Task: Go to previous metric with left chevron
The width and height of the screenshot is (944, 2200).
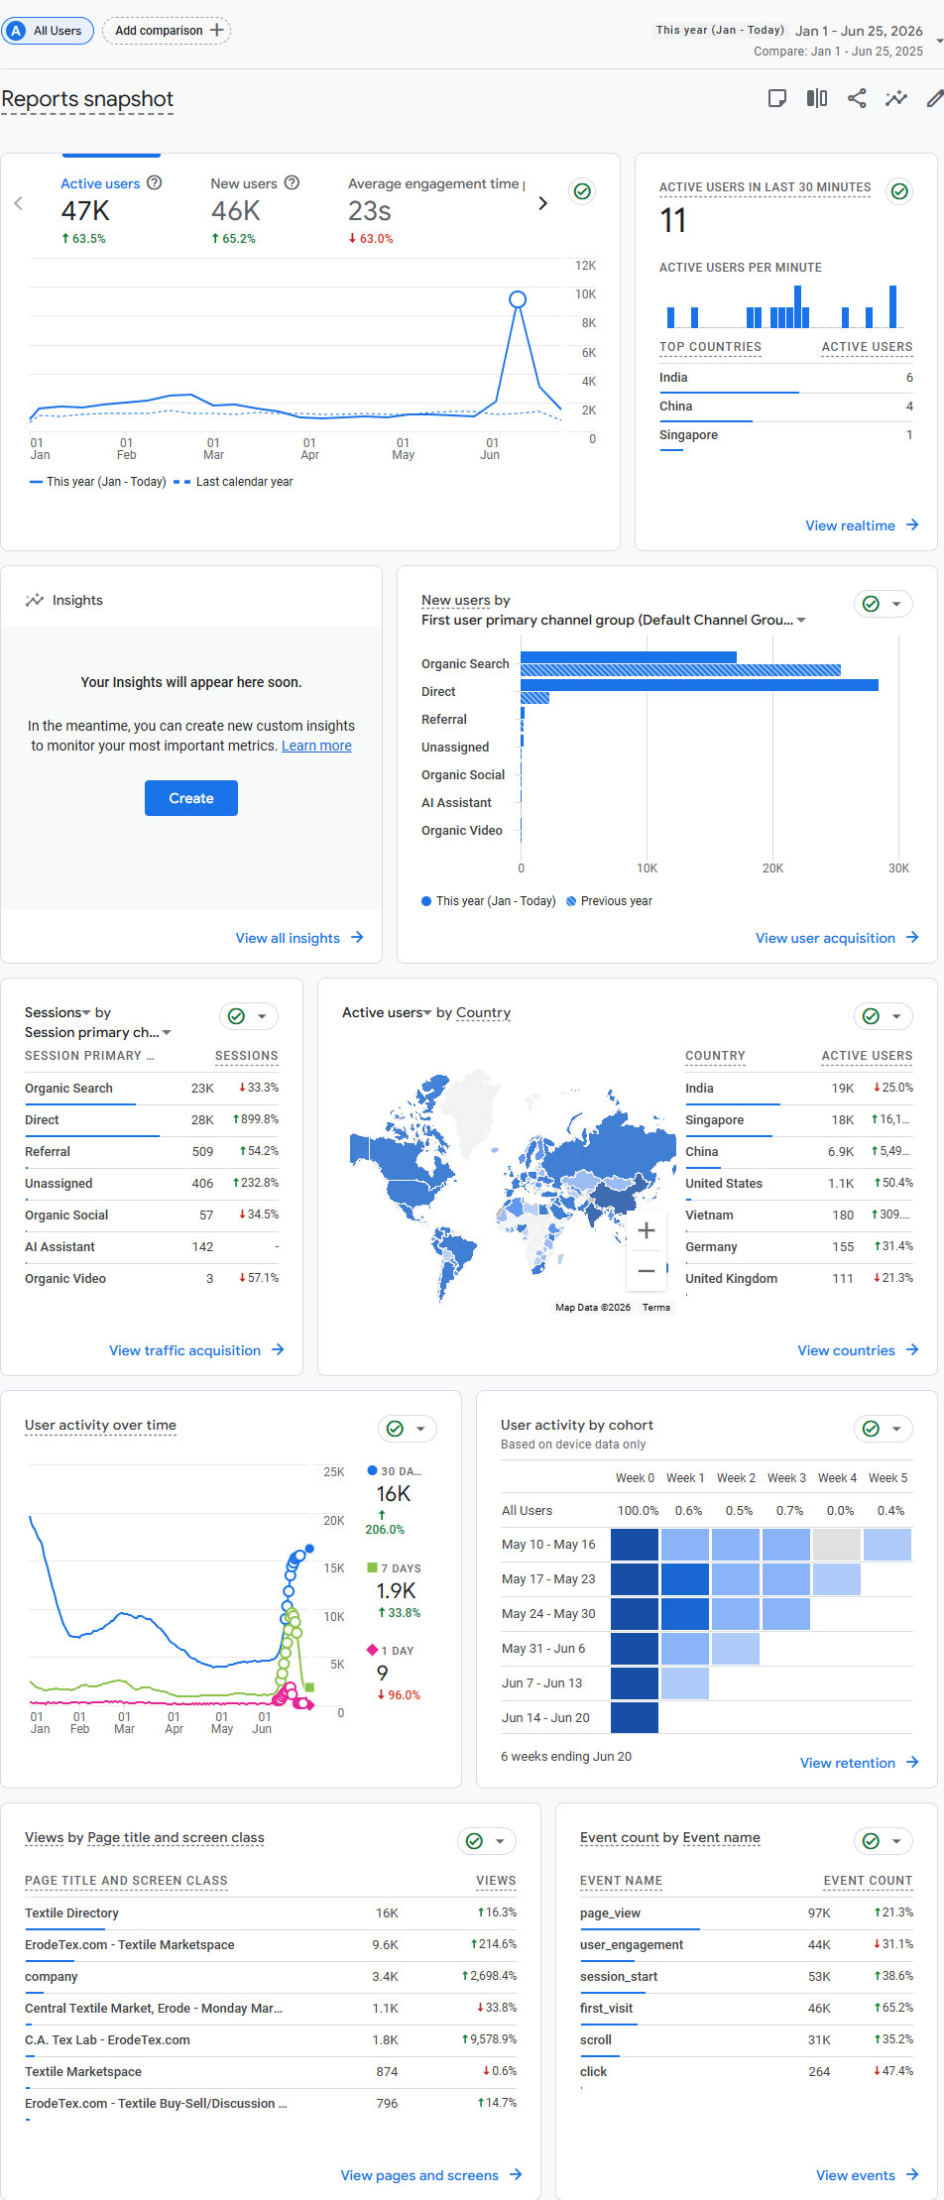Action: (x=18, y=203)
